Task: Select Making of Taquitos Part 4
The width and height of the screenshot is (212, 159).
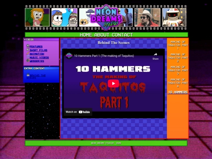Action: pos(178,83)
